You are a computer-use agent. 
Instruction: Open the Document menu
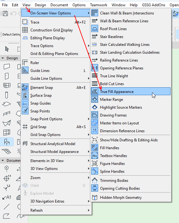click(59, 5)
